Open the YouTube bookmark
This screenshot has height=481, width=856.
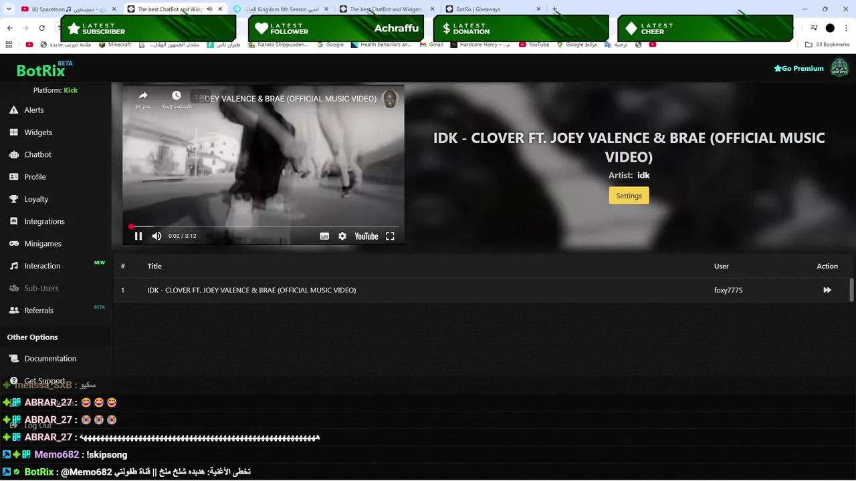point(534,45)
